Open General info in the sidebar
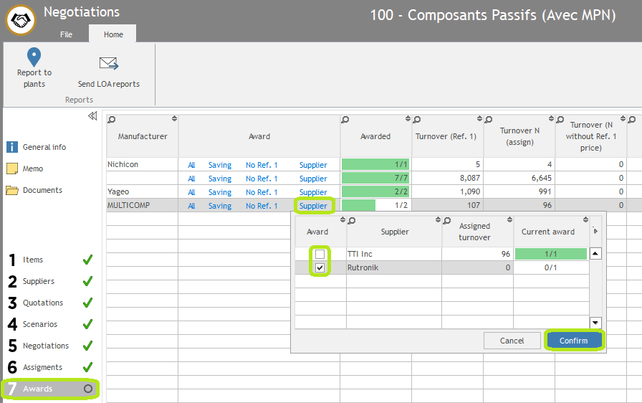The image size is (642, 403). pyautogui.click(x=12, y=147)
